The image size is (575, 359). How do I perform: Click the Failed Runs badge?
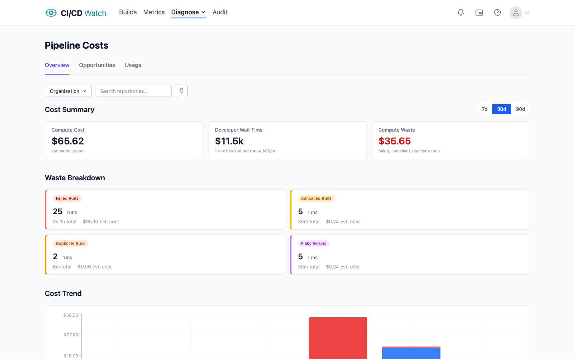tap(67, 198)
